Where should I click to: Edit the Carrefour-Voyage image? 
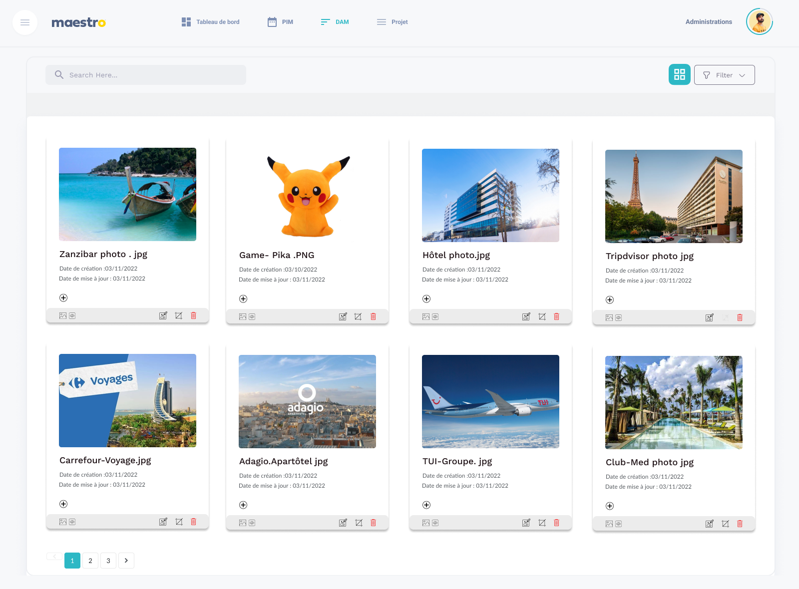(163, 522)
